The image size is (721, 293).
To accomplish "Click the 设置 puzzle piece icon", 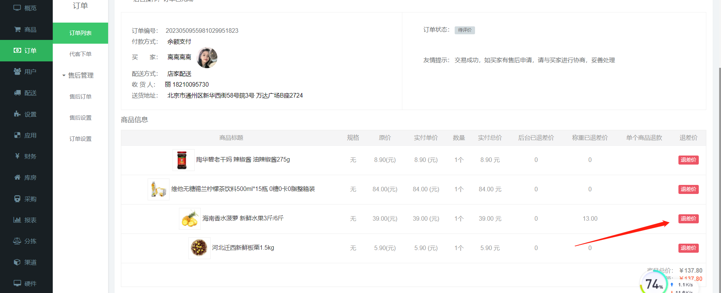I will pos(17,114).
